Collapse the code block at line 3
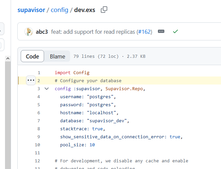 click(x=47, y=89)
